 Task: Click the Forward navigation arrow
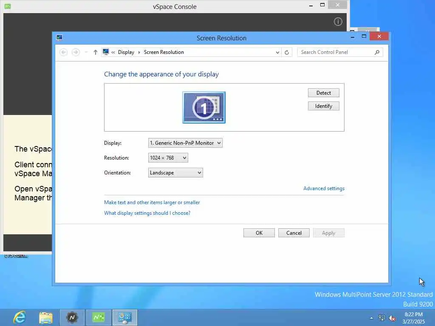coord(76,52)
